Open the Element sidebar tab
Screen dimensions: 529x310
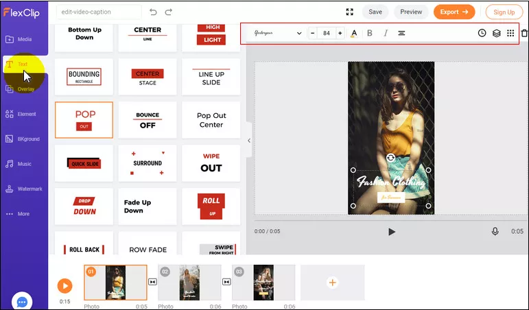tap(21, 114)
